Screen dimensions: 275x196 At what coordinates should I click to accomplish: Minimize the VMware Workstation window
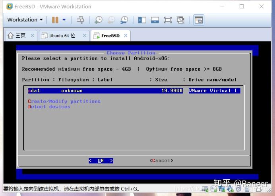click(222, 6)
